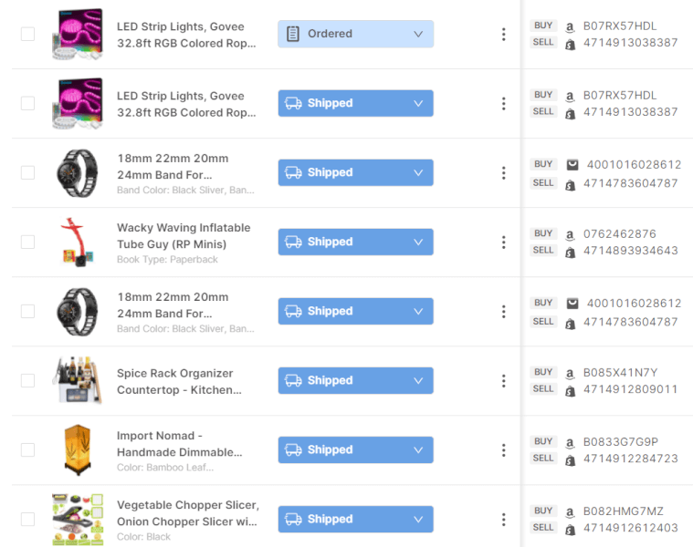
Task: Open Shipped status dropdown for Wacky Waving Tube Guy
Action: [x=355, y=242]
